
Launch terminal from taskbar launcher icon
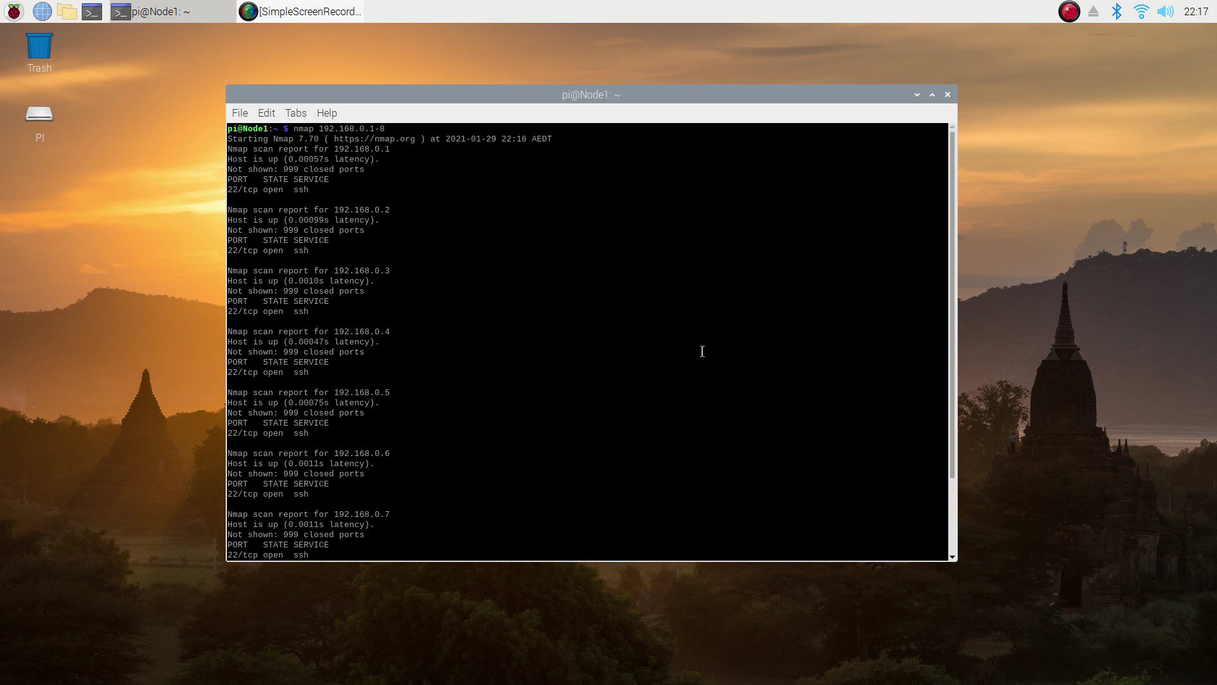(x=92, y=11)
